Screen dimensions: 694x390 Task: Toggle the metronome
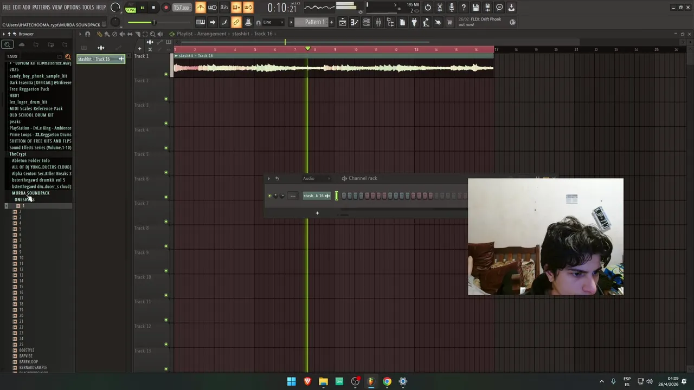pos(200,8)
